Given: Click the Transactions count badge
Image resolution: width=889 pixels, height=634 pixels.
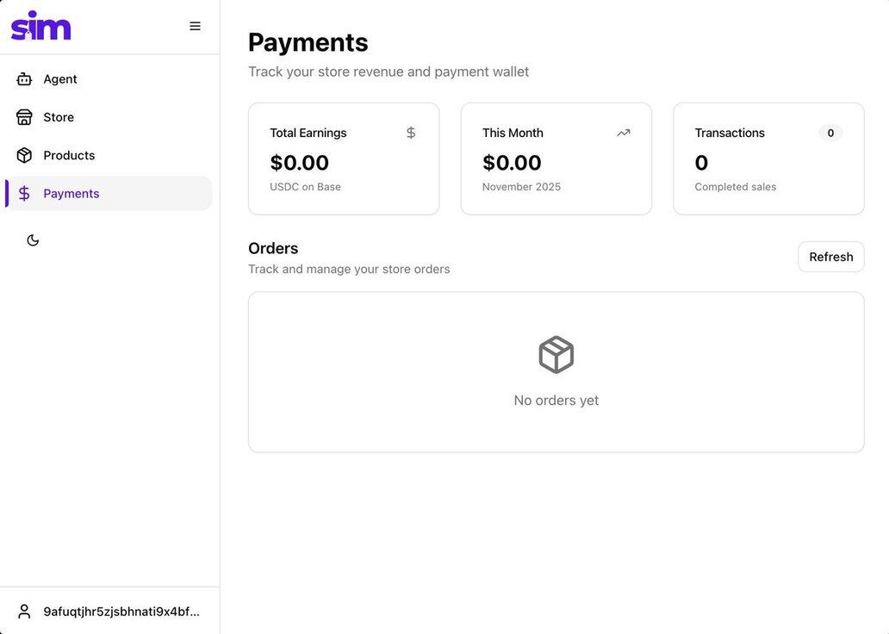Looking at the screenshot, I should pyautogui.click(x=830, y=133).
